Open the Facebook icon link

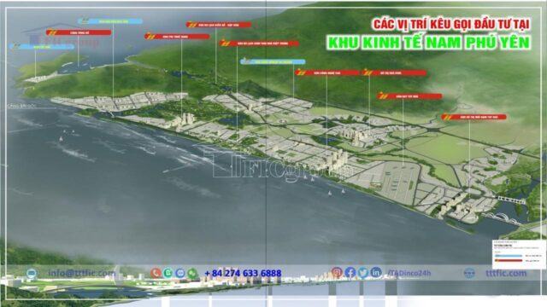pos(350,273)
